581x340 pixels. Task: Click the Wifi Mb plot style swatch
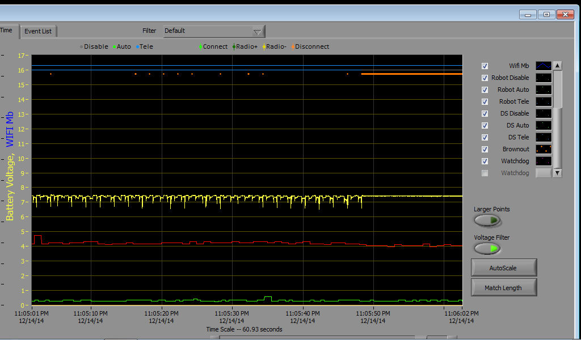(x=544, y=66)
